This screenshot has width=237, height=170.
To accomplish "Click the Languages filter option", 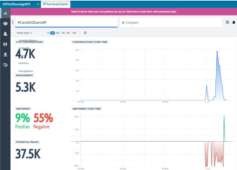I will [24, 48].
